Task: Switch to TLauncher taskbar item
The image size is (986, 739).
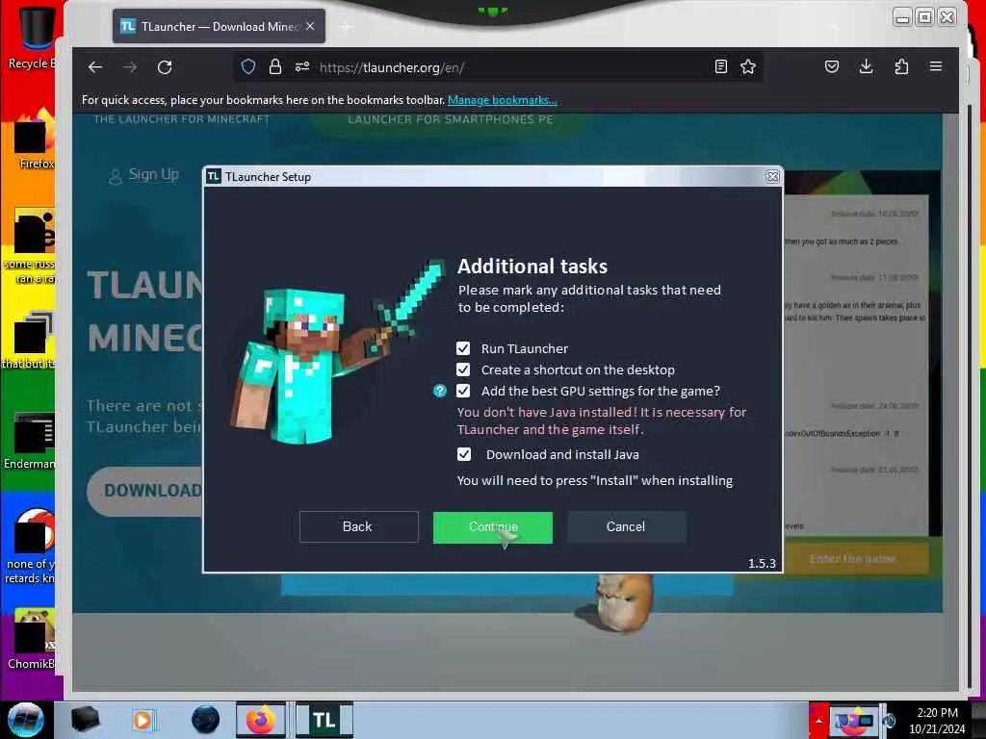Action: [324, 720]
